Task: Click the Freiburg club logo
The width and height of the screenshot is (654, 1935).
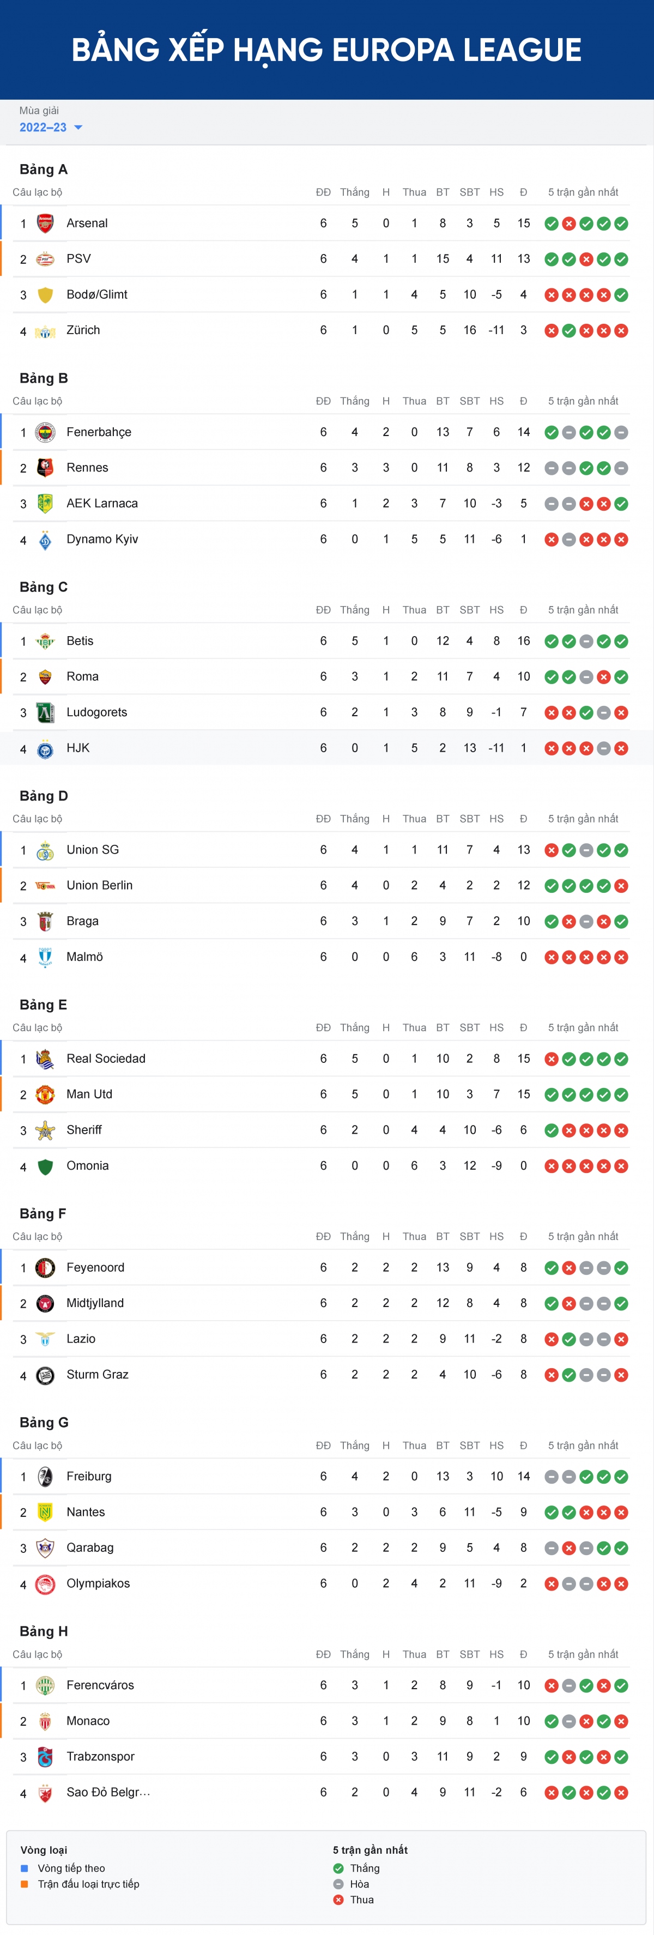Action: [x=45, y=1476]
